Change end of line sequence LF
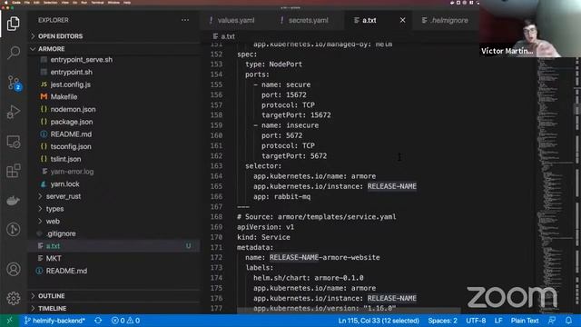Screen dimensions: 581x327 pos(498,321)
